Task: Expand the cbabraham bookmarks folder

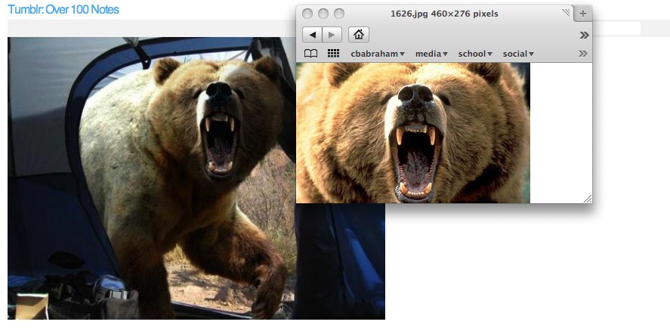Action: click(378, 54)
